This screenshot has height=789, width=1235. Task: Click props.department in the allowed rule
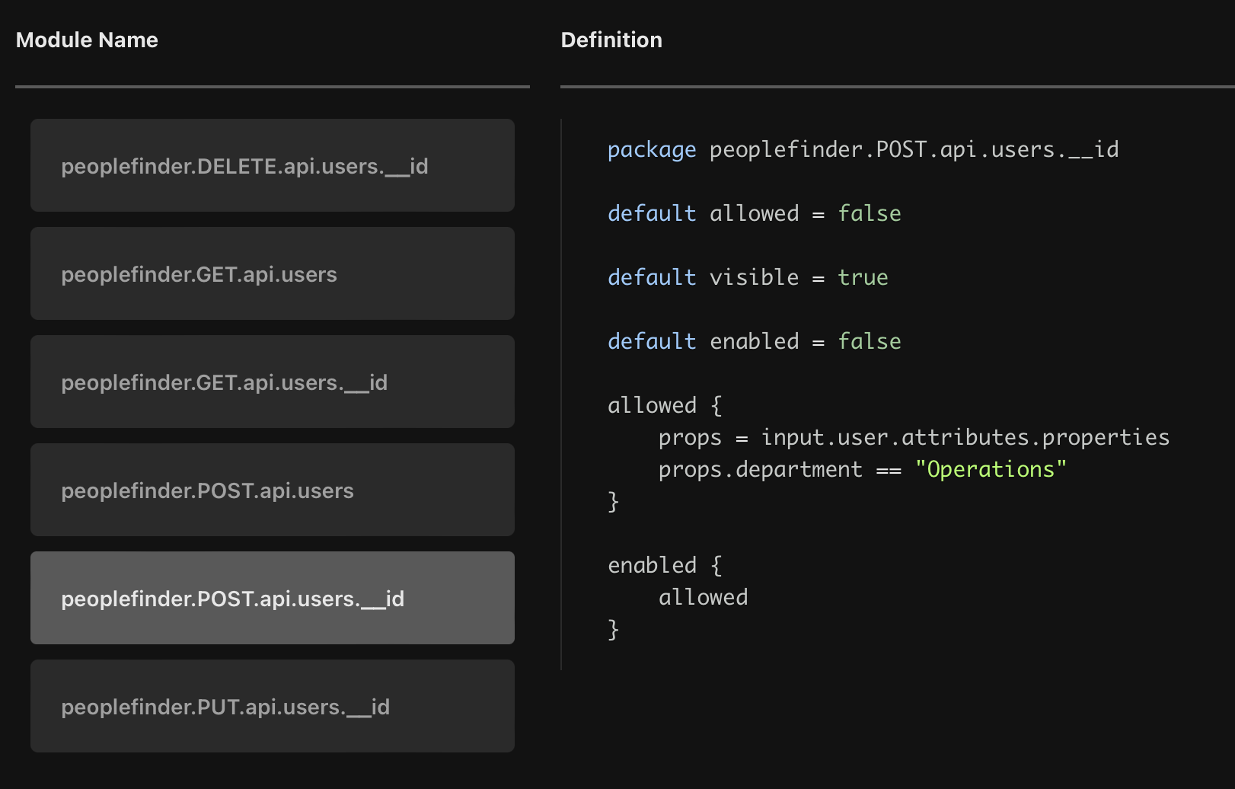[x=760, y=470]
